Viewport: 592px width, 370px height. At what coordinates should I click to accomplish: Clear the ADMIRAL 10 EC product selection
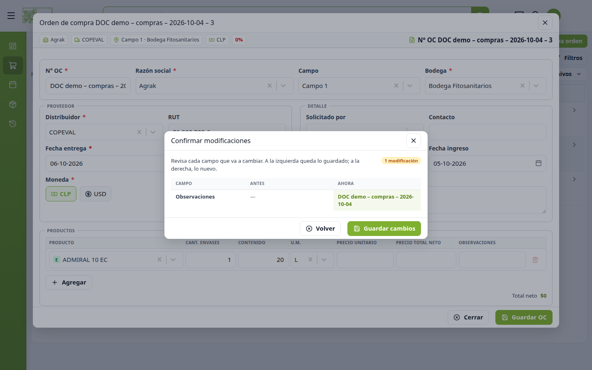(x=160, y=259)
